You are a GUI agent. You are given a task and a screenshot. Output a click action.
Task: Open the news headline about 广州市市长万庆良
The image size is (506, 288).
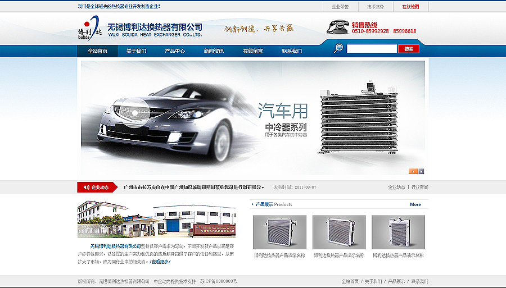193,187
